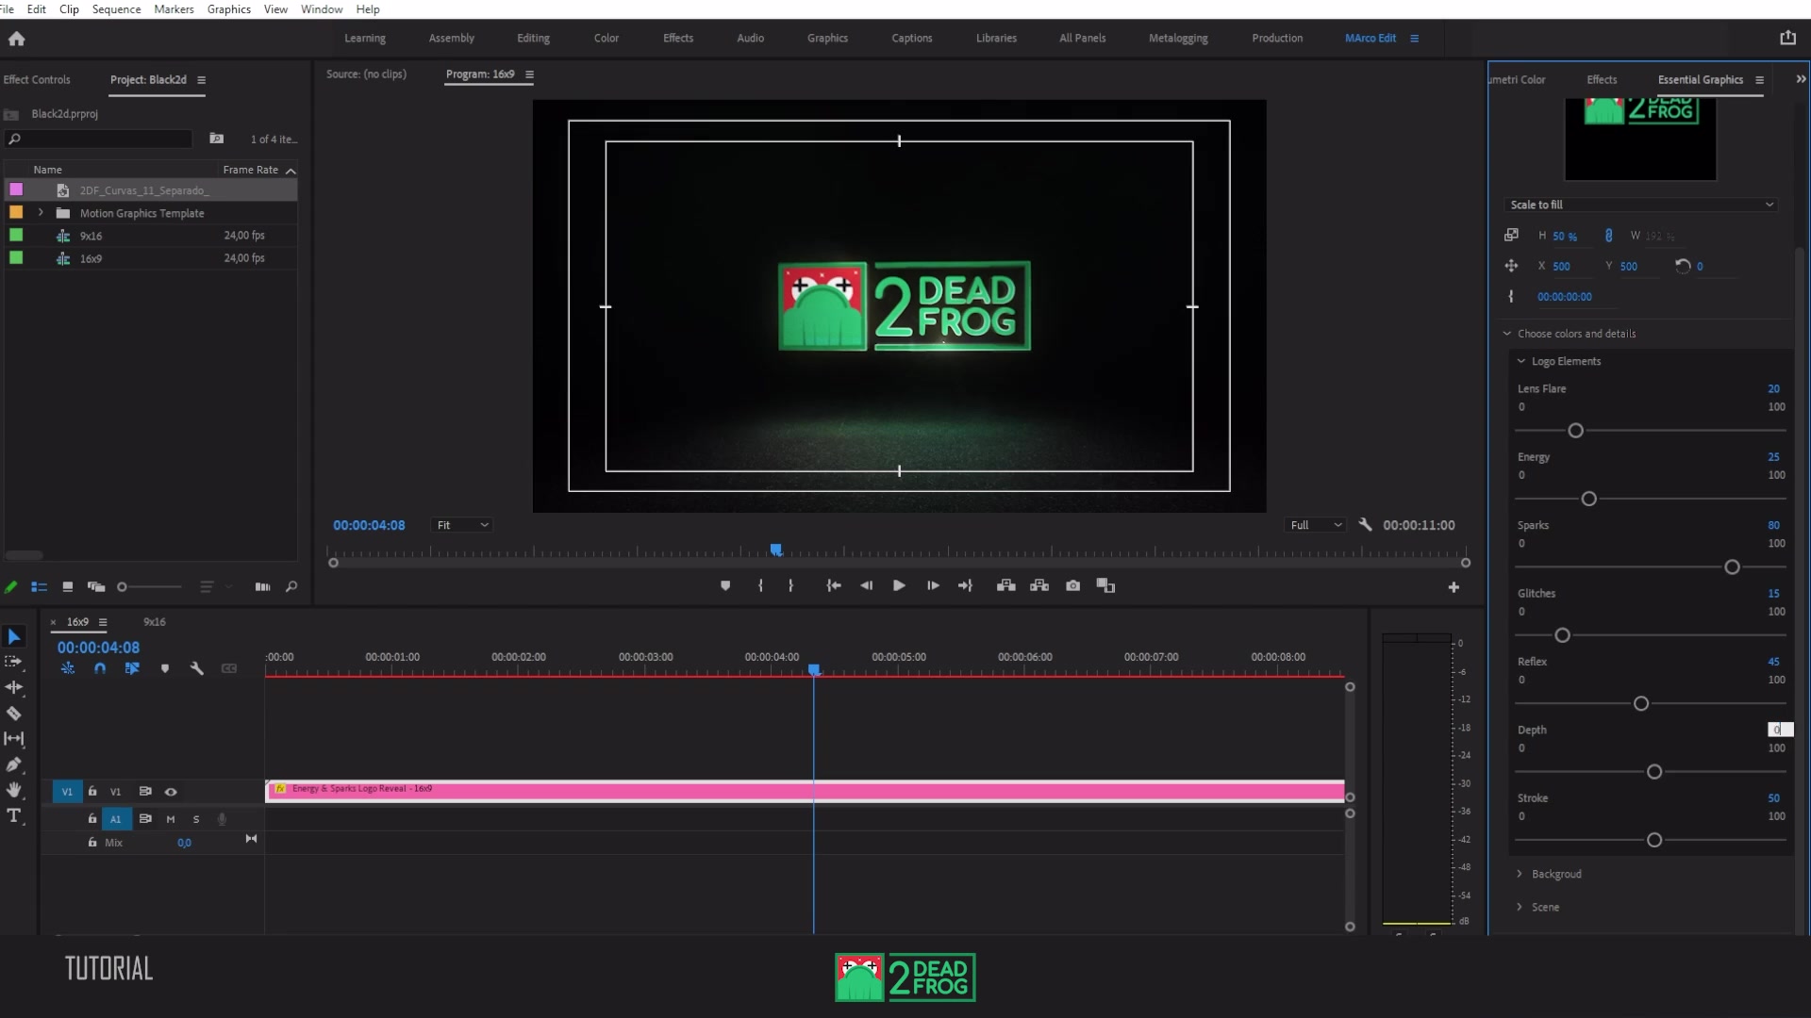Adjust the Reflex slider handle
Screen dimensions: 1811x1018
[1641, 704]
